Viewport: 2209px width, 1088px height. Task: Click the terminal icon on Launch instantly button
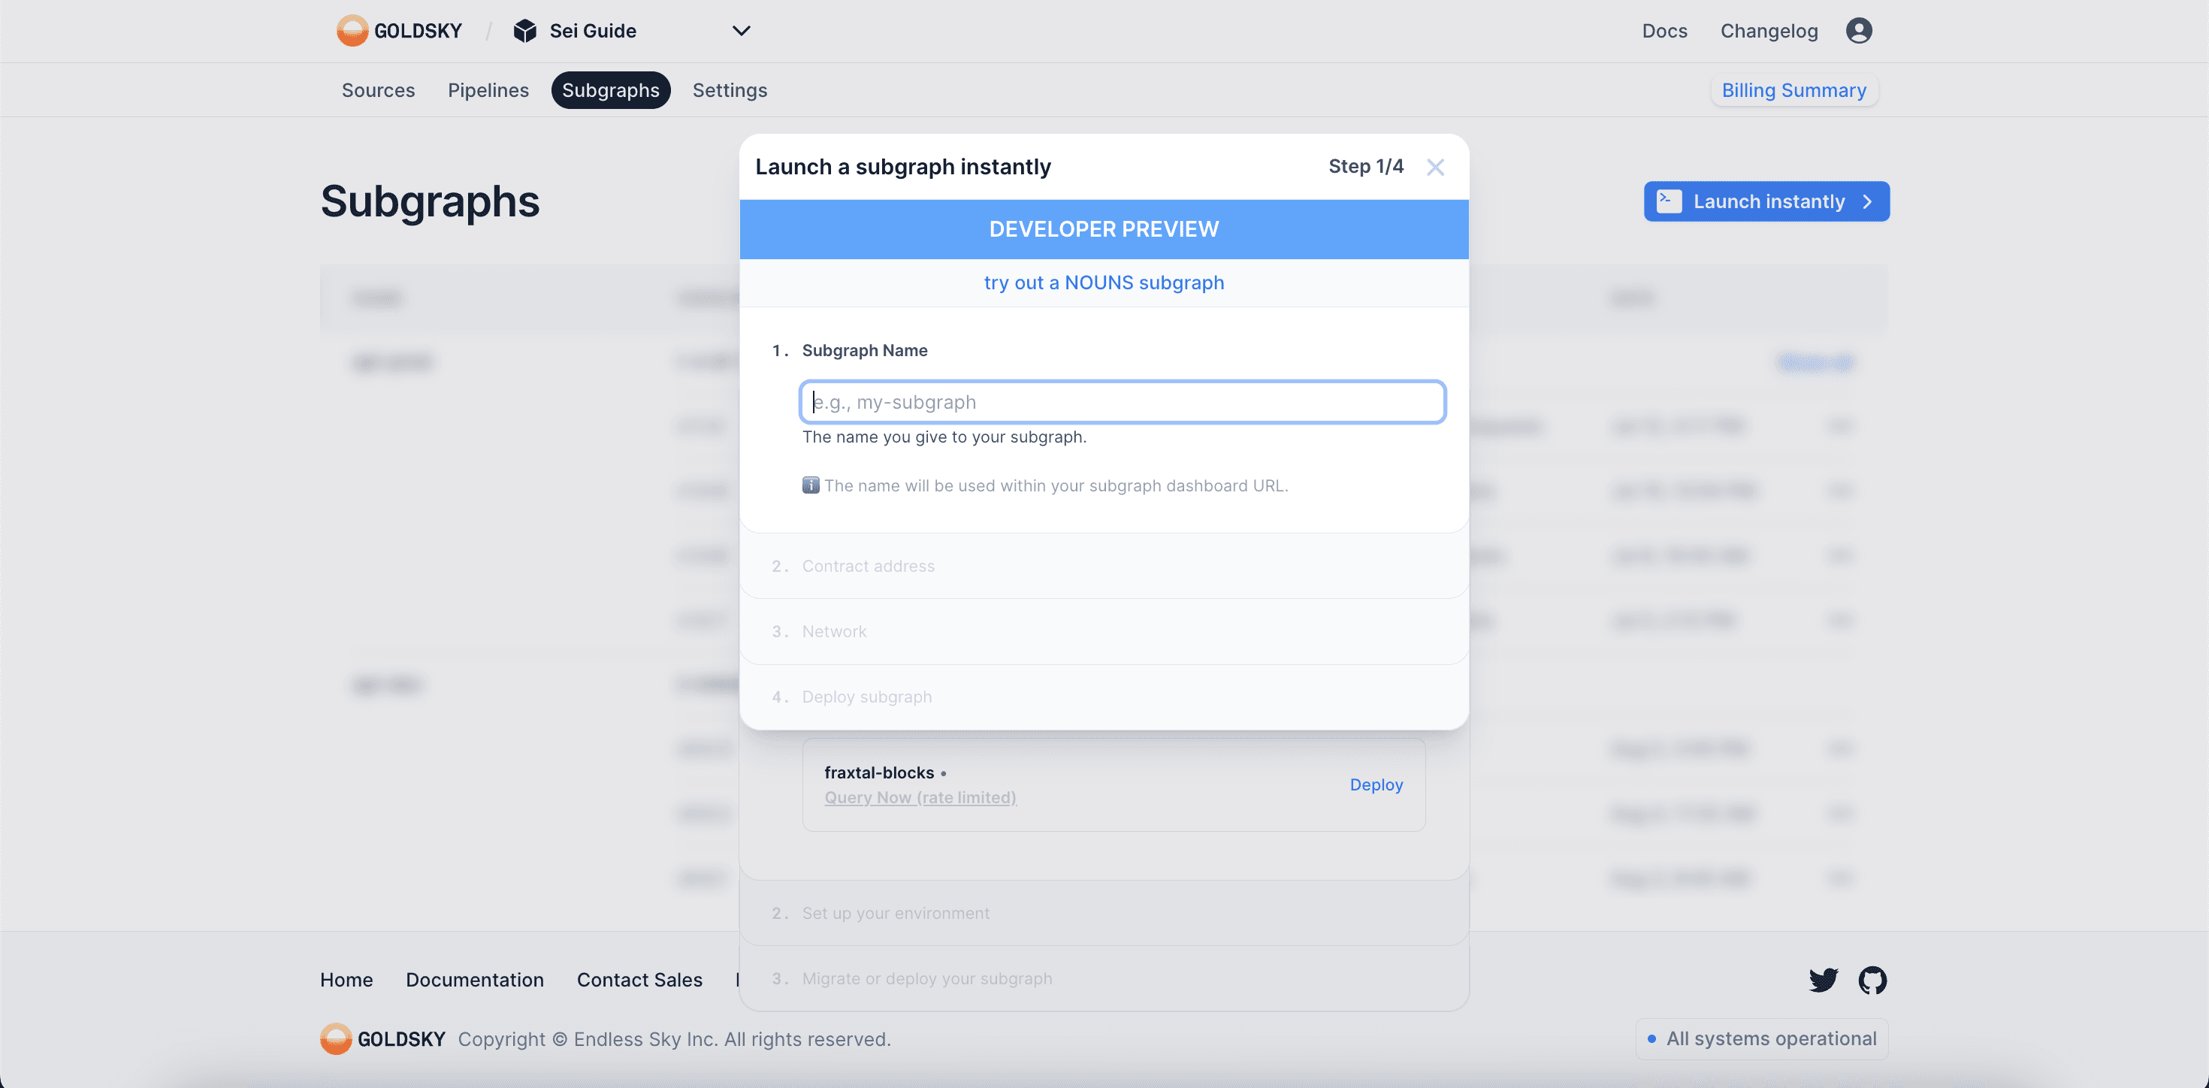1667,201
